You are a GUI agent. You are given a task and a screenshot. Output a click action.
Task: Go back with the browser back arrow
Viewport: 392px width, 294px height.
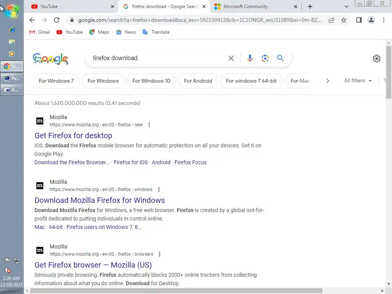pyautogui.click(x=32, y=20)
